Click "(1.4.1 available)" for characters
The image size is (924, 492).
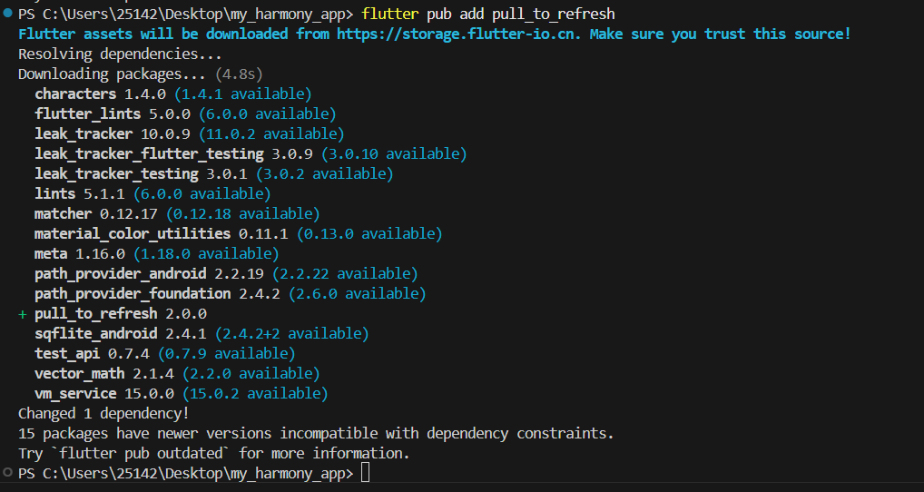[242, 93]
